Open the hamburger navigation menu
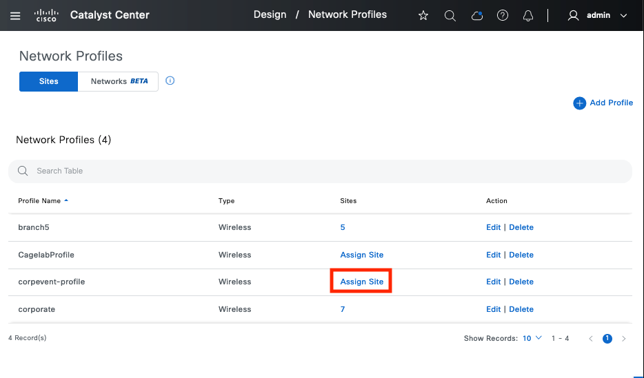Viewport: 644px width, 378px height. point(15,15)
